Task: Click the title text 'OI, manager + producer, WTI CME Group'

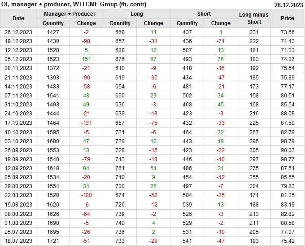Action: click(x=74, y=4)
